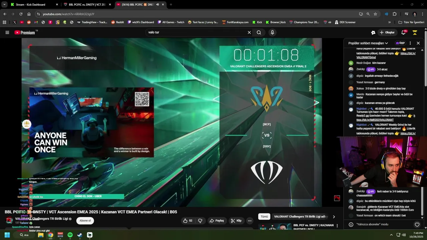Show hidden system tray icons
427x240 pixels.
pos(391,235)
